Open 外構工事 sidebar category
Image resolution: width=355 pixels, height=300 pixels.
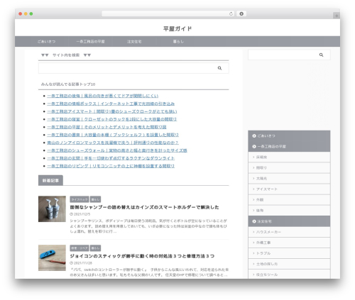(289, 243)
